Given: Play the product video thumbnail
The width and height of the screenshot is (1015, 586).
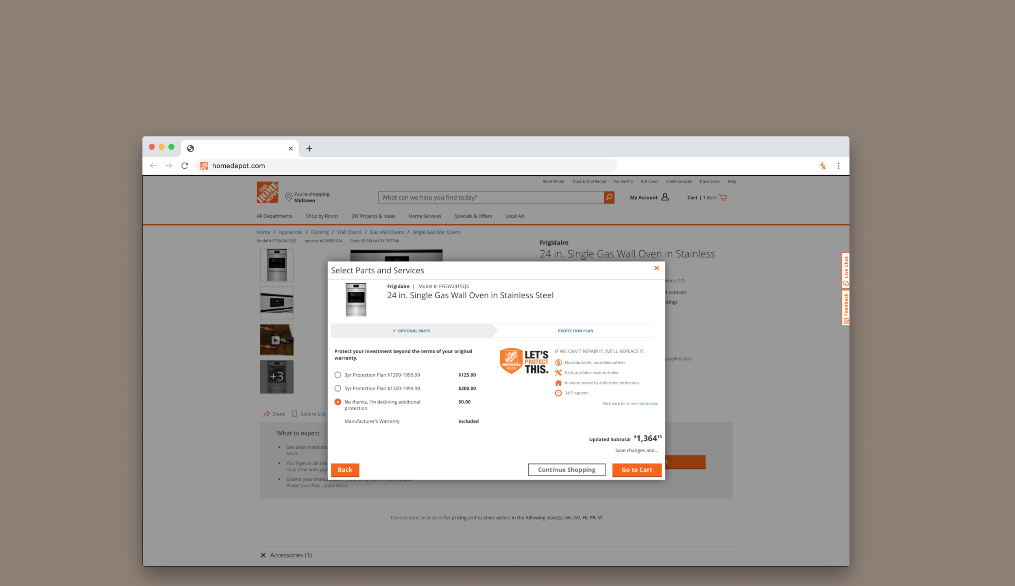Looking at the screenshot, I should 277,340.
